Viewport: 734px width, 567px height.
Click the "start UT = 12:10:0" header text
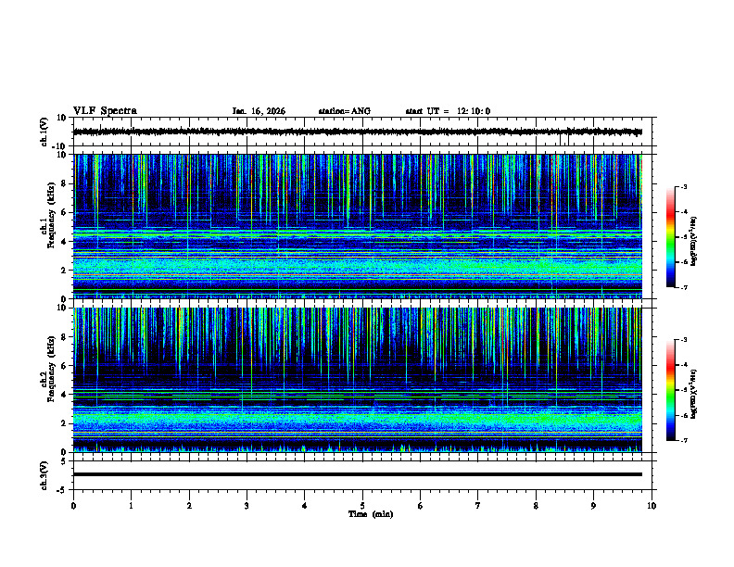pos(448,111)
